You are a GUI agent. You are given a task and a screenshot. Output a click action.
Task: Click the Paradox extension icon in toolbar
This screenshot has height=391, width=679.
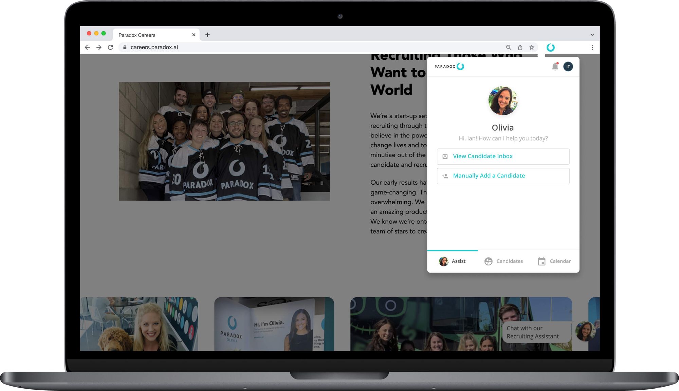(550, 48)
